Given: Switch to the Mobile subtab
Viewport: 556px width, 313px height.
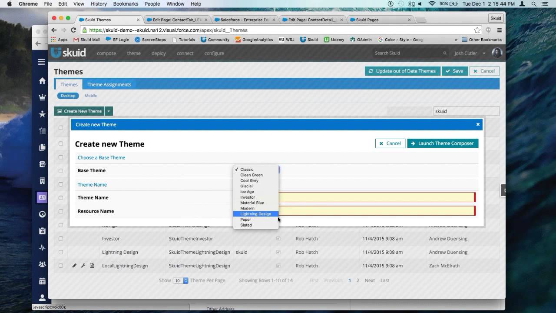Looking at the screenshot, I should [x=91, y=96].
